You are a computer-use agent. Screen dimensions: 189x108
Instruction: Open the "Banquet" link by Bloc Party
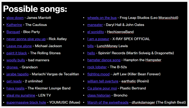[x=13, y=32]
